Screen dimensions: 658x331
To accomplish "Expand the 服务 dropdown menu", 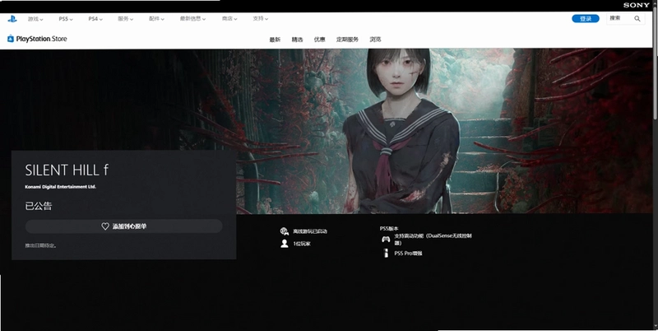I will [126, 19].
